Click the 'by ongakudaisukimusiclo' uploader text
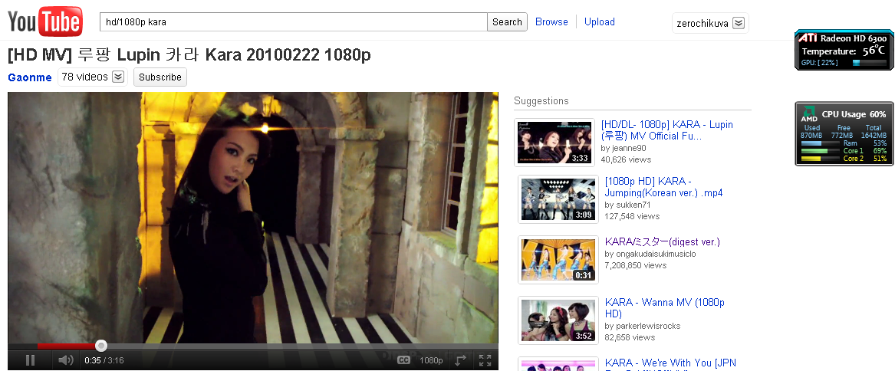The height and width of the screenshot is (371, 895). [650, 254]
